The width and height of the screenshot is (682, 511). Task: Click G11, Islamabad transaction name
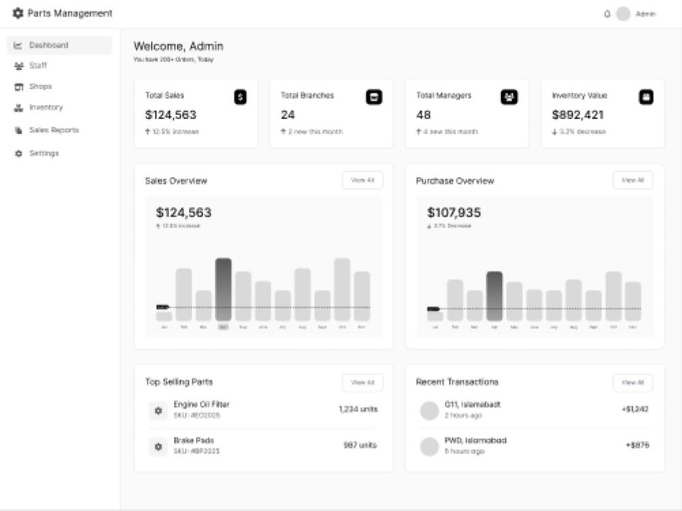point(473,405)
